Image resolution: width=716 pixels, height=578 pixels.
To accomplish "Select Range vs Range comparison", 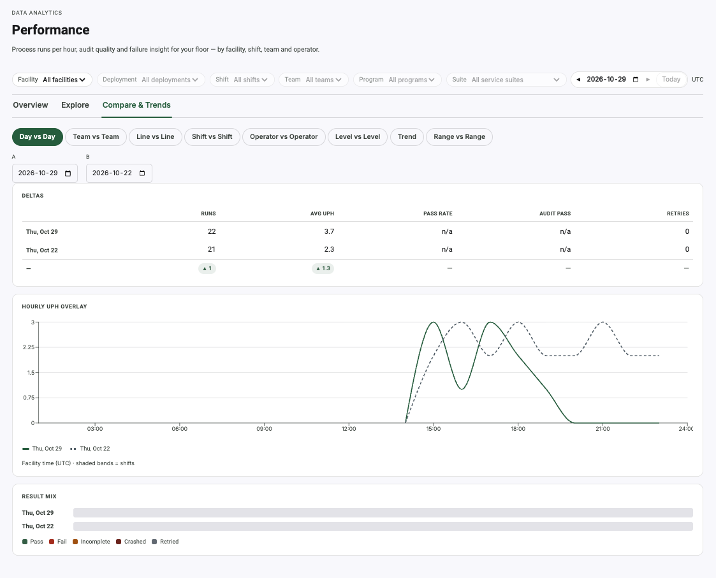I will (459, 136).
